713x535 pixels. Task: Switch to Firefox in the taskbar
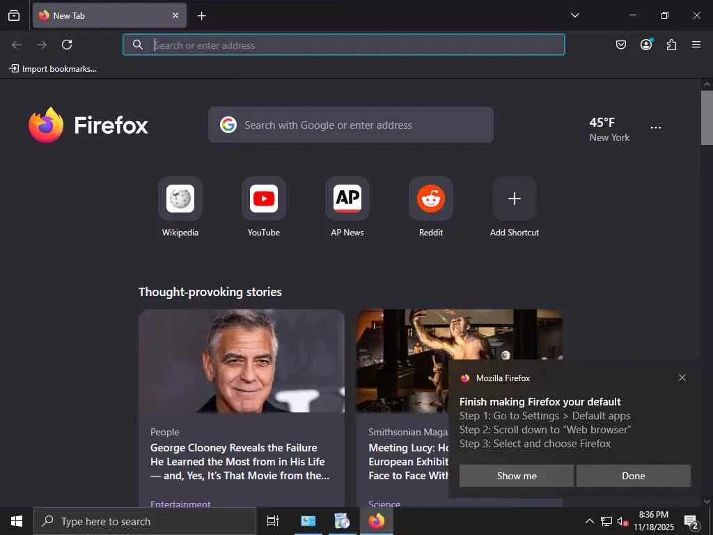(x=377, y=521)
